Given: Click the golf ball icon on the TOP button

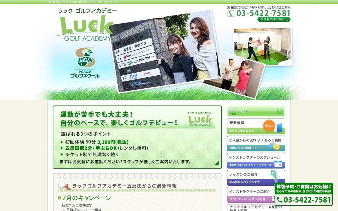Looking at the screenshot, I should [233, 111].
